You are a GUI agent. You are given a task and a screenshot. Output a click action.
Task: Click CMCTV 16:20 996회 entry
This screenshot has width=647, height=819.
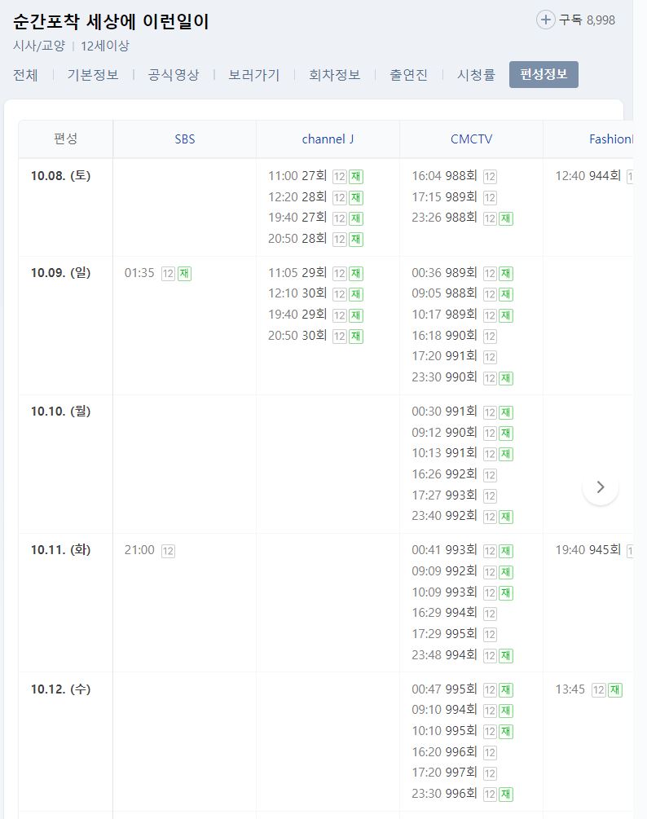(454, 752)
